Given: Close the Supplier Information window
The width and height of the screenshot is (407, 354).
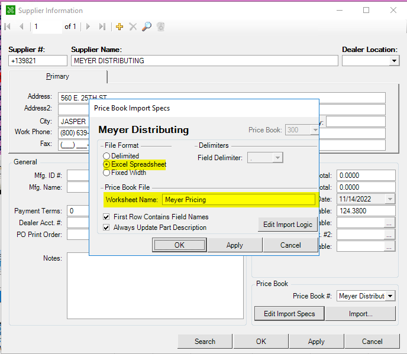Looking at the screenshot, I should click(x=393, y=10).
